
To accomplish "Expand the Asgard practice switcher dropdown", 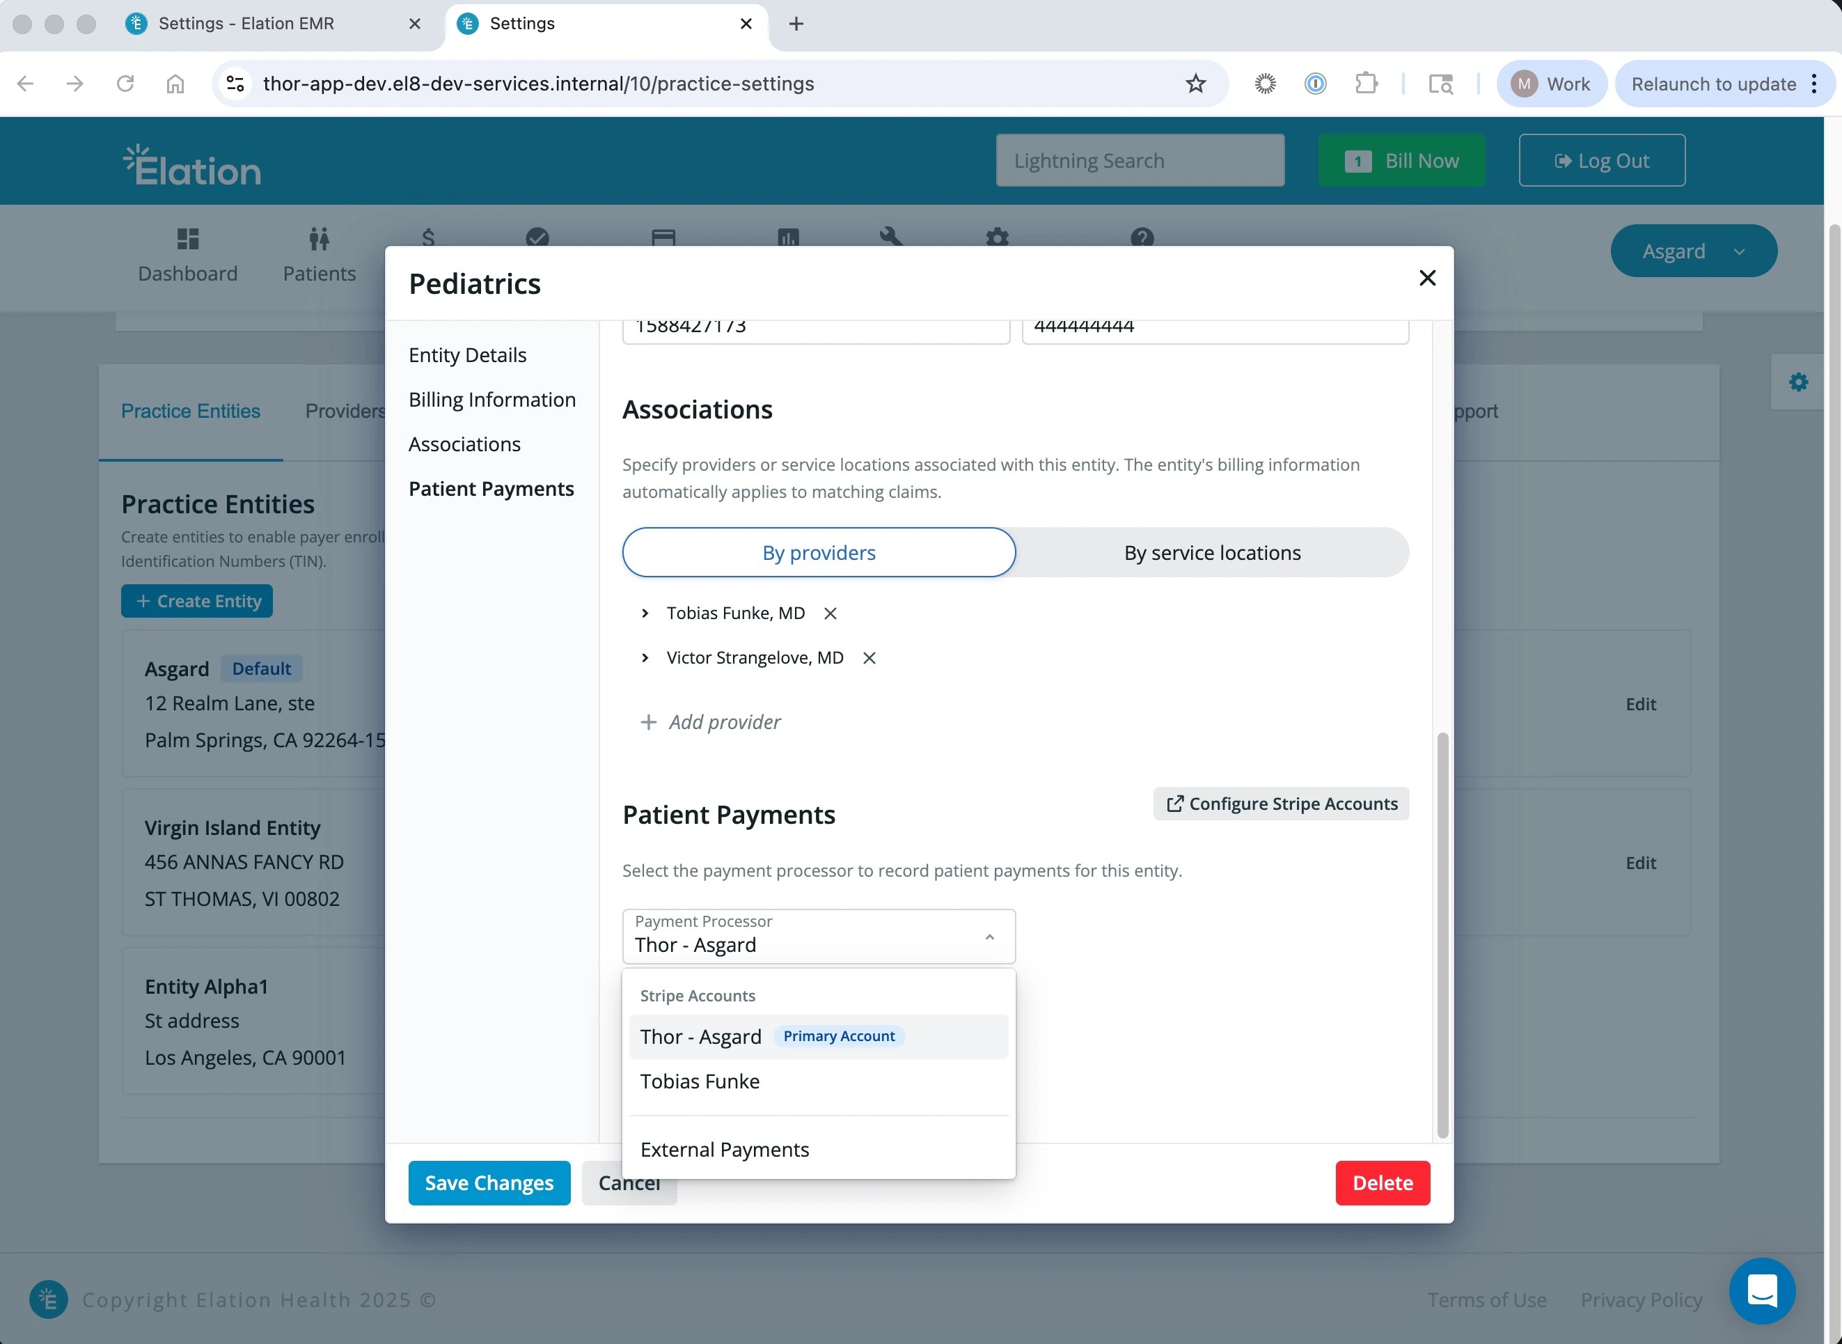I will (x=1693, y=251).
